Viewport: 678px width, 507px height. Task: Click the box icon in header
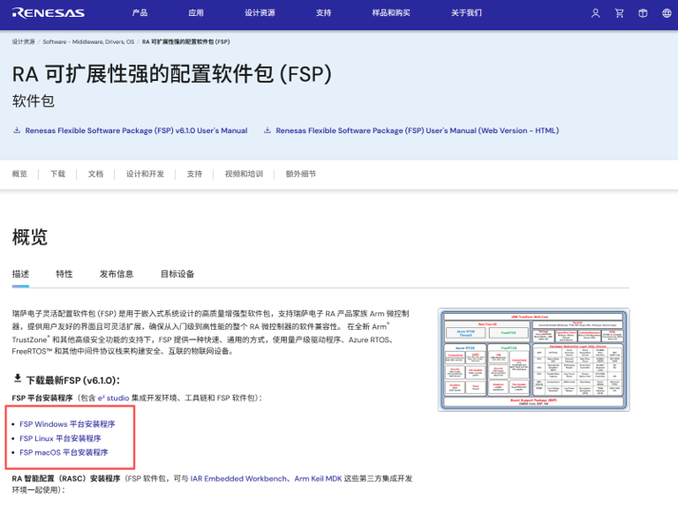(x=643, y=13)
